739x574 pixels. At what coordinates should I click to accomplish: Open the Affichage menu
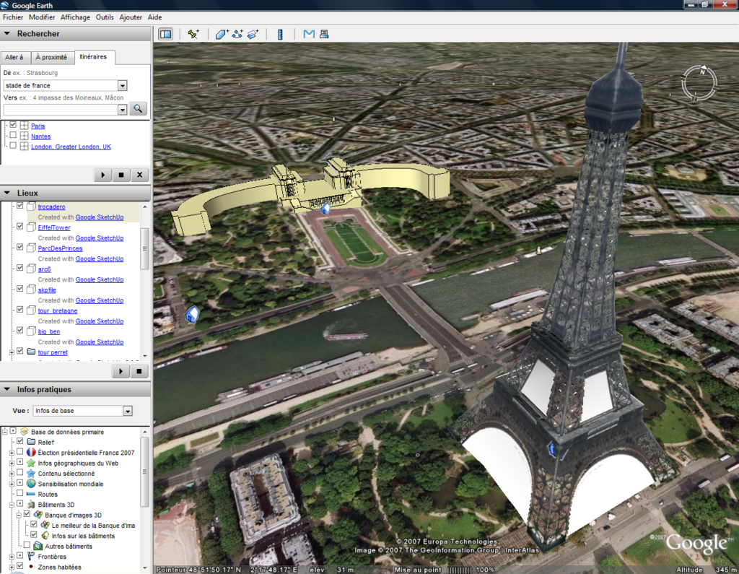75,17
